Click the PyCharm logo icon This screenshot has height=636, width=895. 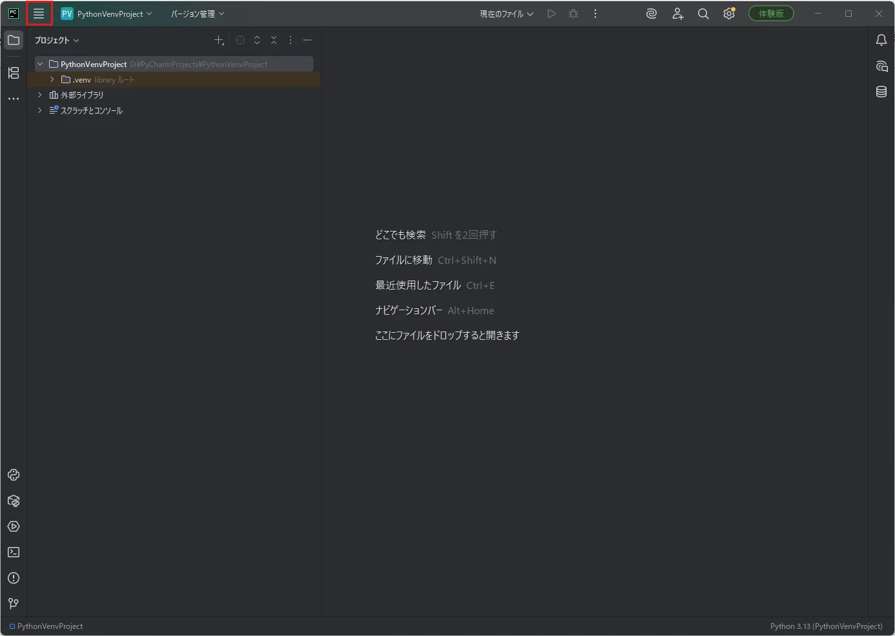[14, 14]
